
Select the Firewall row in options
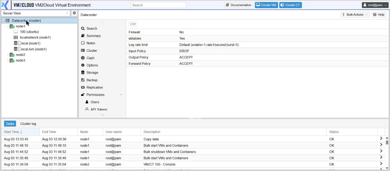257,32
